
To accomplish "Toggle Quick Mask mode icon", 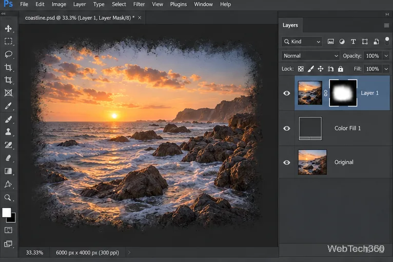I will coord(8,230).
